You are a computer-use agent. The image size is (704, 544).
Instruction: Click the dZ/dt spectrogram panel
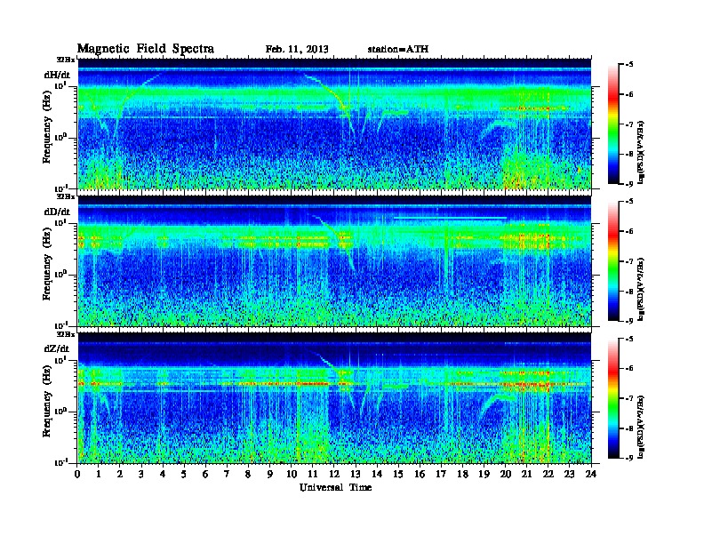click(x=334, y=398)
